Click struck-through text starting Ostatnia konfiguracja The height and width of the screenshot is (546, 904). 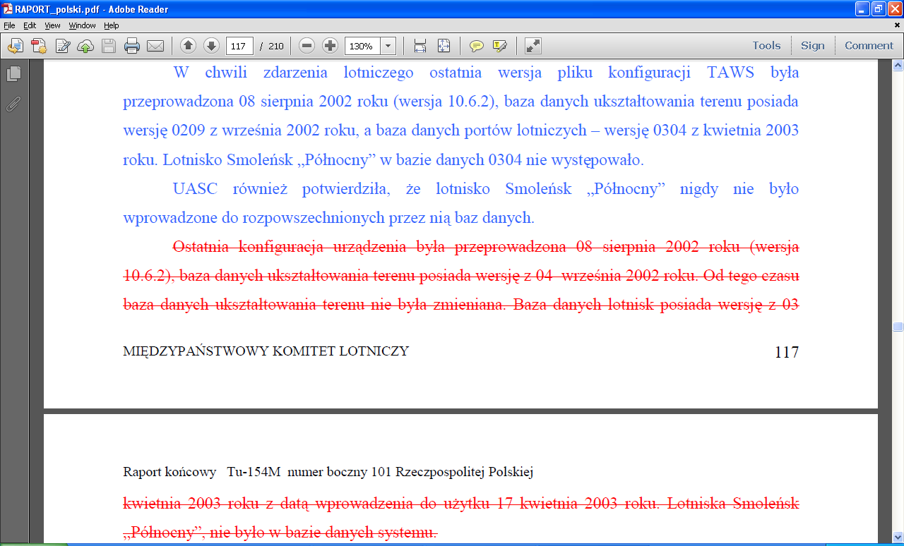coord(486,247)
